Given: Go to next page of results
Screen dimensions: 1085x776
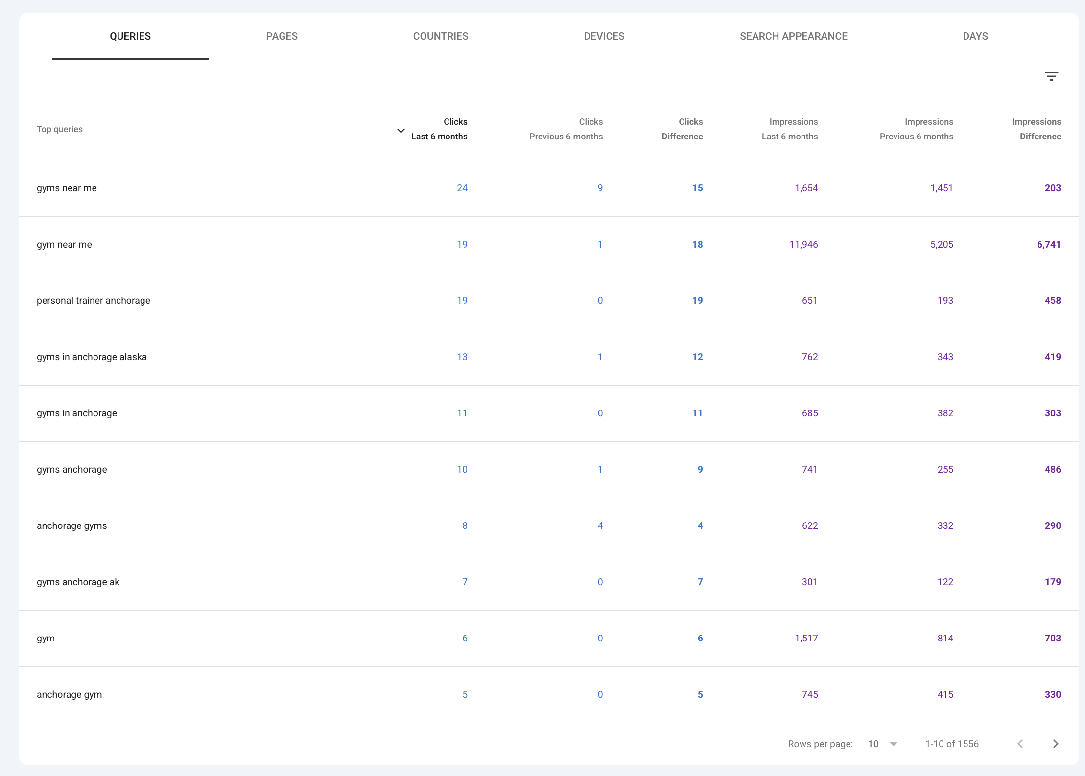Looking at the screenshot, I should click(1056, 744).
